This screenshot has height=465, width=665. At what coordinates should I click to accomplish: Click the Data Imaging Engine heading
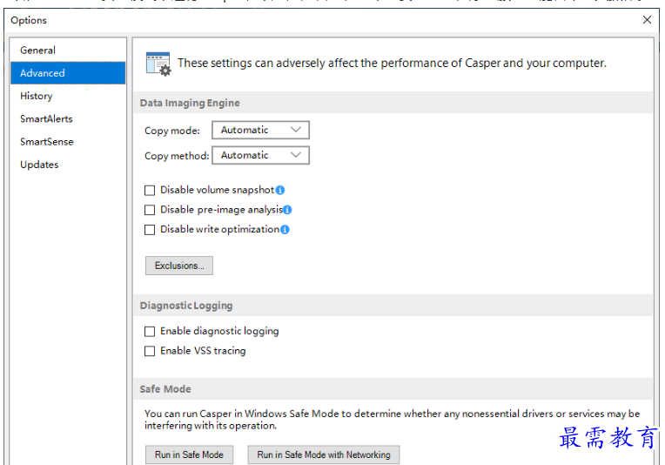(x=190, y=103)
